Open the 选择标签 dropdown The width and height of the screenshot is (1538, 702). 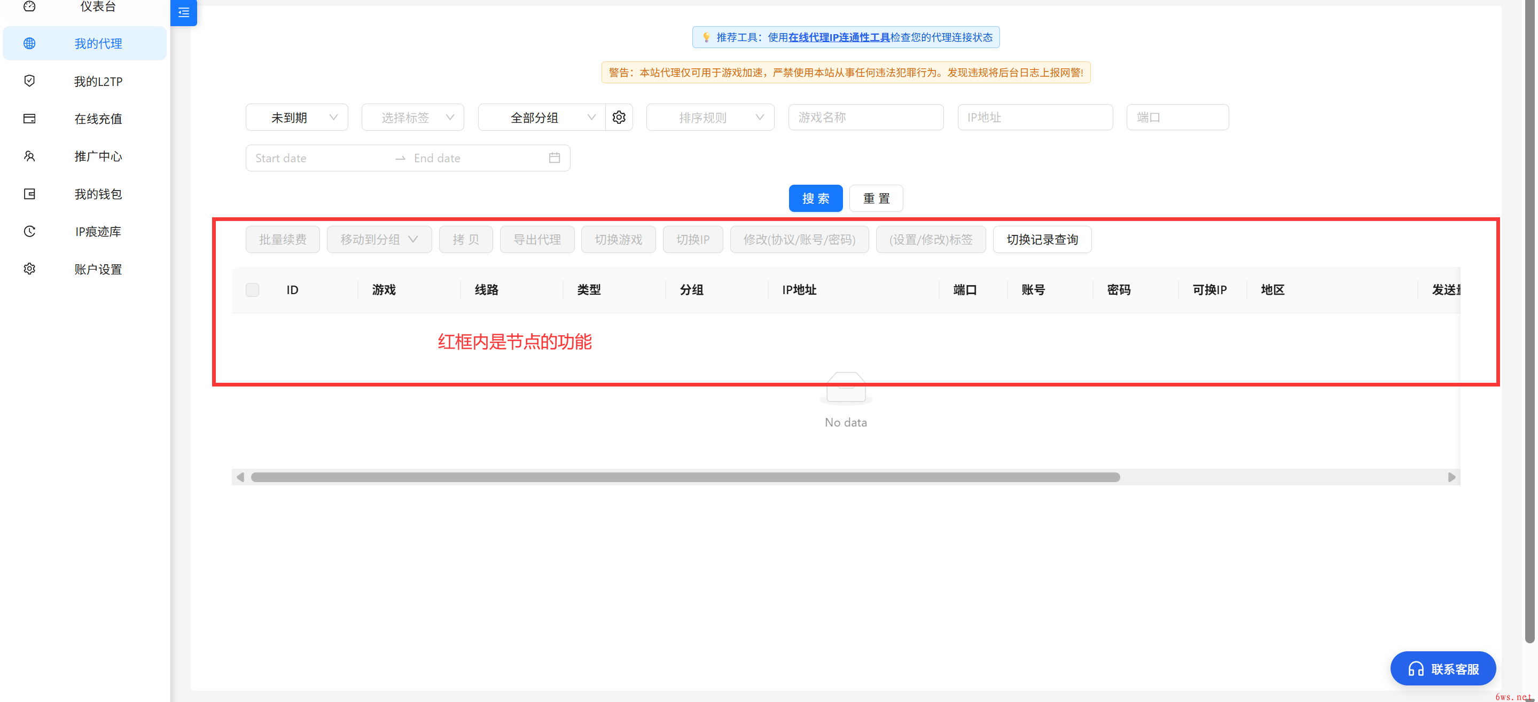(412, 117)
